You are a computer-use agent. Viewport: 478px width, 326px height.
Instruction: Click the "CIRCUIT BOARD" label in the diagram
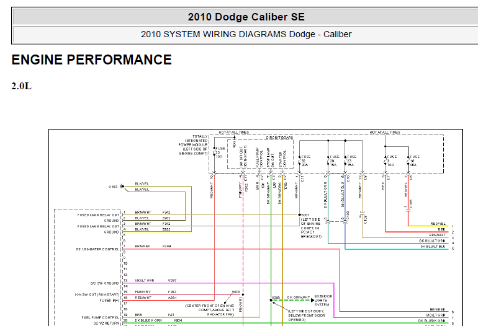coord(279,138)
